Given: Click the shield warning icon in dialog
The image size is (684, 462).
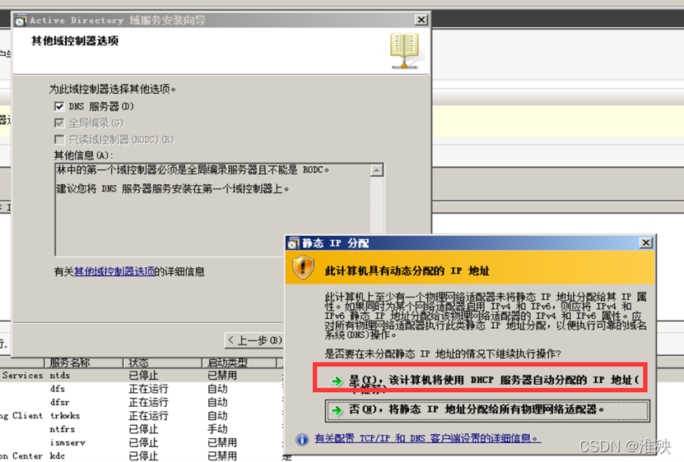Looking at the screenshot, I should point(303,267).
